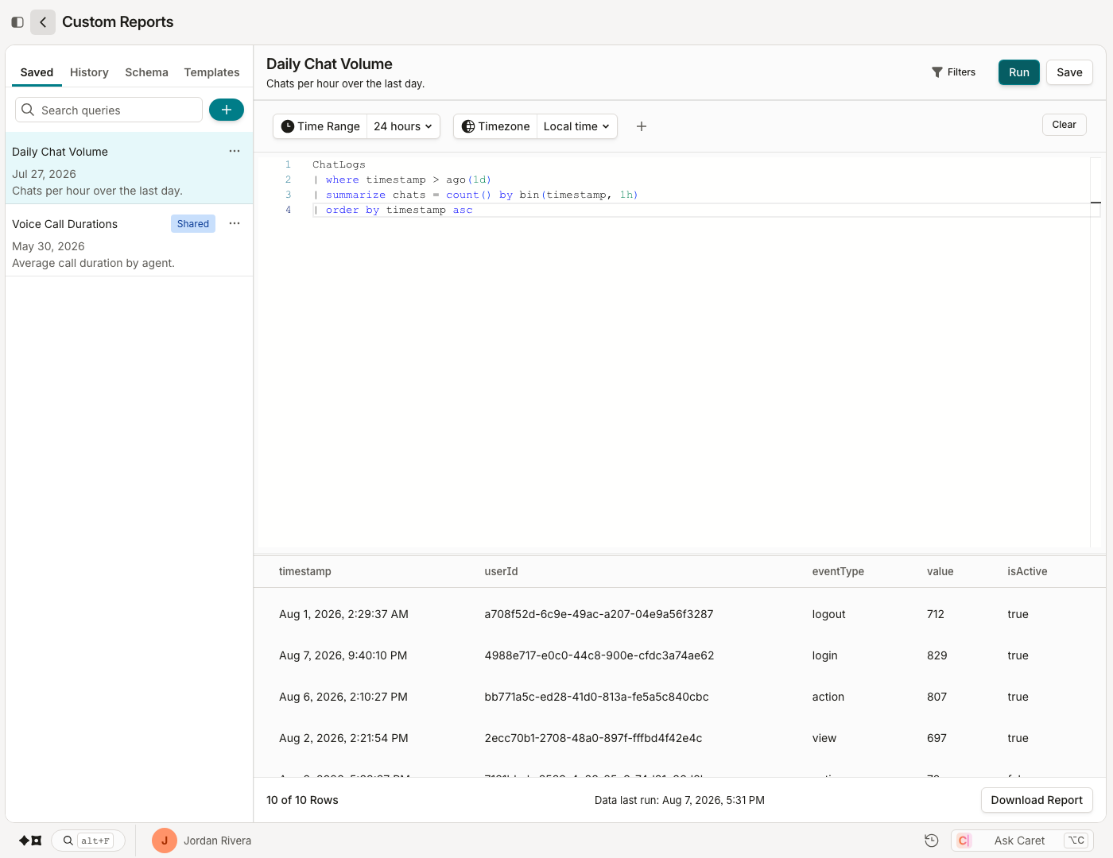
Task: Click the Timezone label
Action: pos(495,126)
